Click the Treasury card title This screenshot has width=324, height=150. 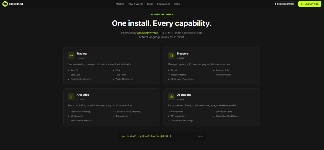click(183, 53)
